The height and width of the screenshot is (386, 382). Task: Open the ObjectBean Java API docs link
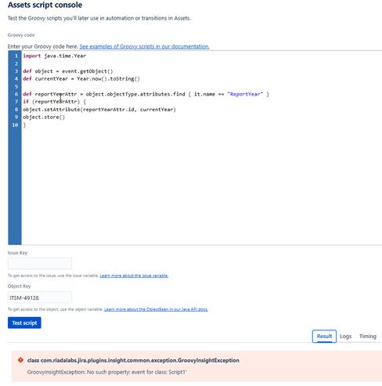(156, 309)
